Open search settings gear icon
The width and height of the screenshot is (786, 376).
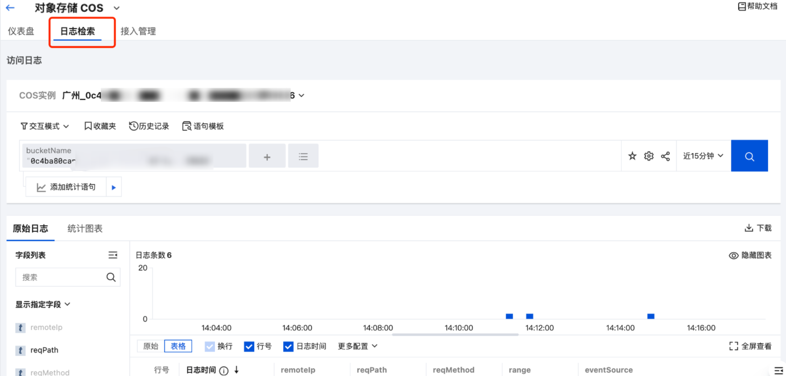pyautogui.click(x=649, y=156)
